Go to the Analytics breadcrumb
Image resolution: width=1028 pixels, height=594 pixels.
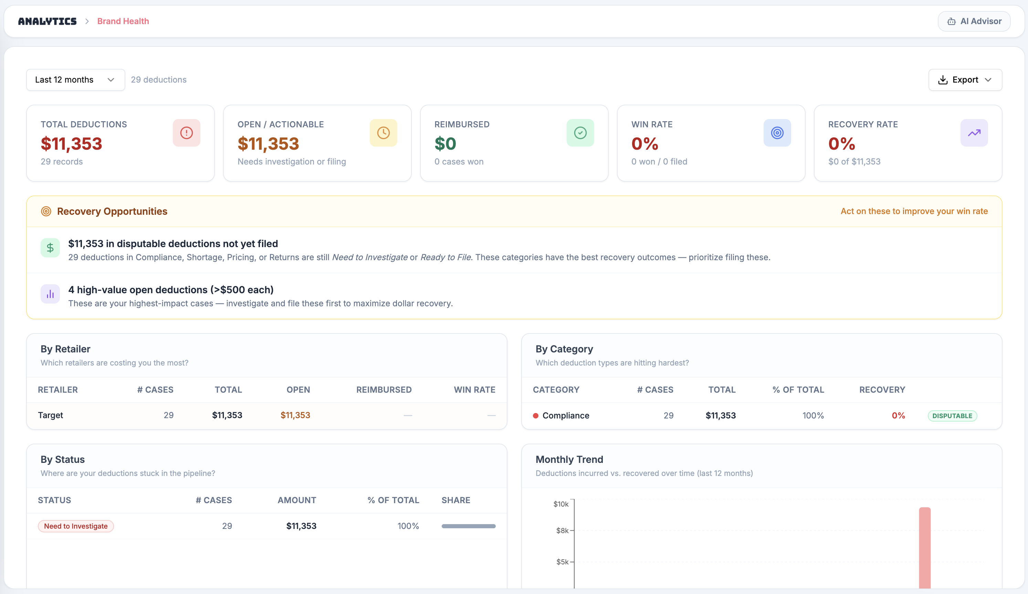47,21
